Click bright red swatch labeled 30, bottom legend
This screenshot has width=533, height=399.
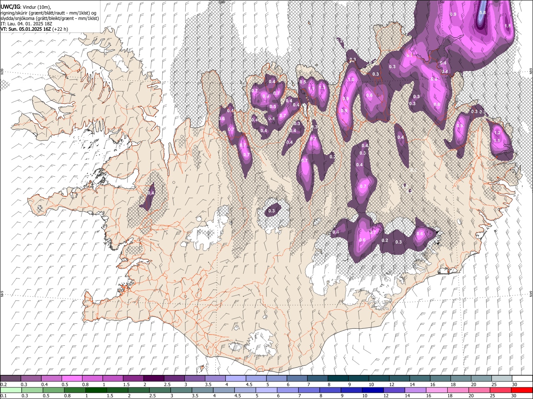pyautogui.click(x=521, y=390)
